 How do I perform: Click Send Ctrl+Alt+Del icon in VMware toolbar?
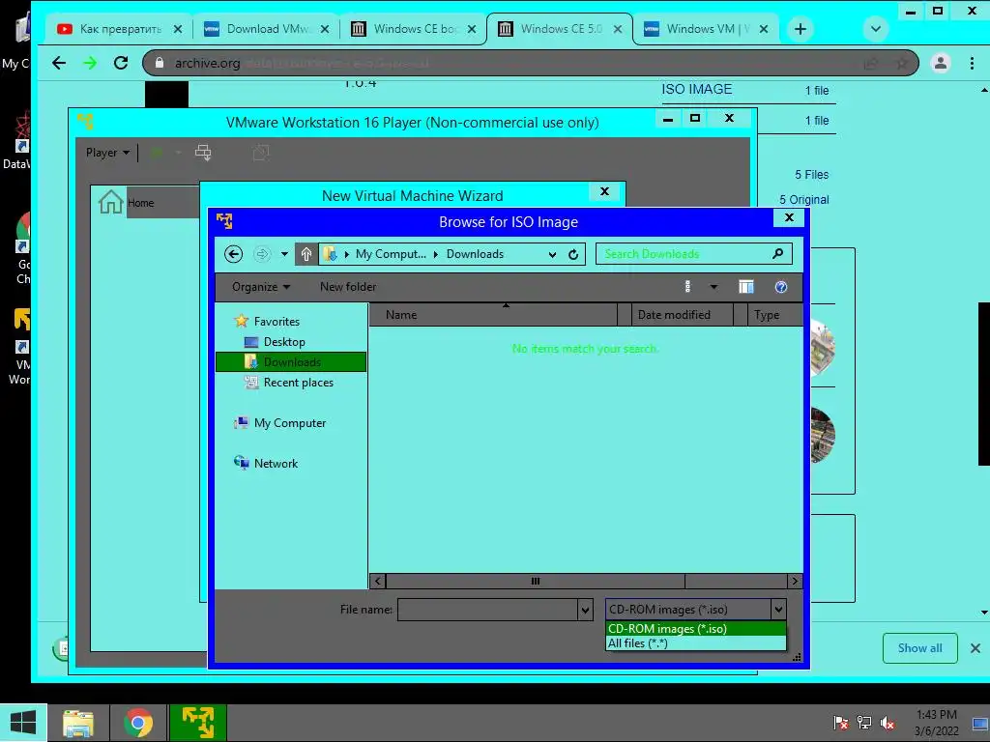tap(203, 152)
